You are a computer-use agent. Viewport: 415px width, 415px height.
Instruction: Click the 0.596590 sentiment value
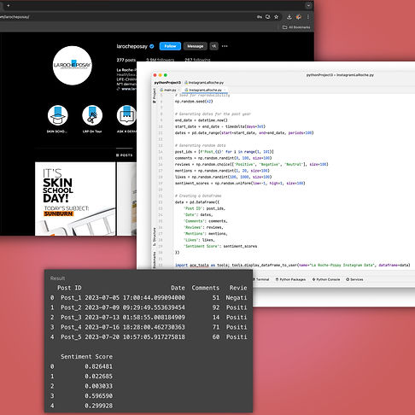pyautogui.click(x=98, y=396)
